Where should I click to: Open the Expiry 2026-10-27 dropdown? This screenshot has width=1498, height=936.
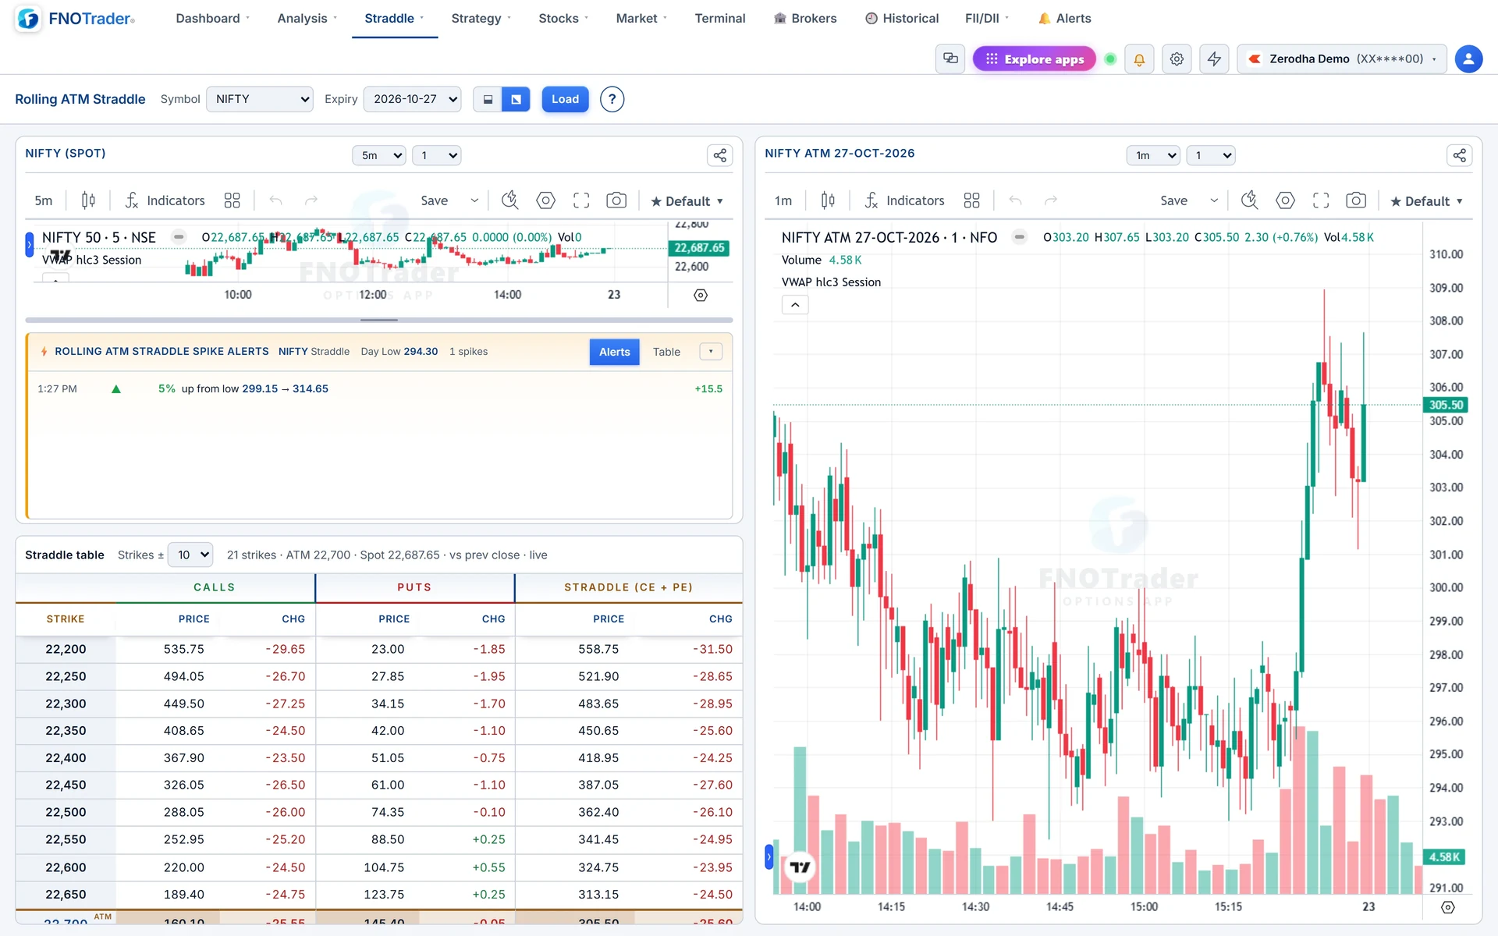412,99
